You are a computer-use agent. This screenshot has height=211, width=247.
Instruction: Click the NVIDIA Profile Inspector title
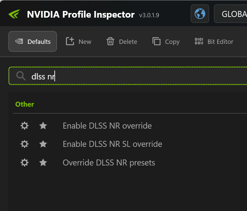[x=81, y=14]
